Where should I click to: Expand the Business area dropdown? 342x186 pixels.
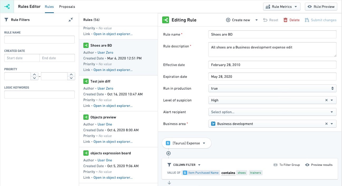tap(332, 124)
